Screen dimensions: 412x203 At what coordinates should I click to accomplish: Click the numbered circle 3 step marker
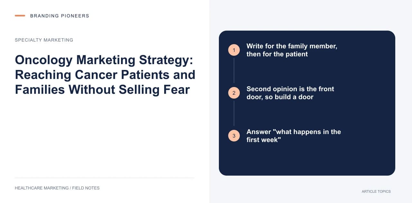tap(234, 136)
